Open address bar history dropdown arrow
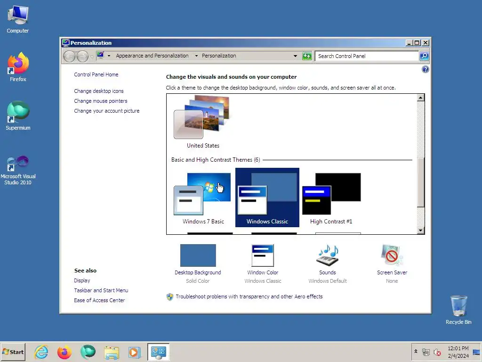The width and height of the screenshot is (482, 362). point(295,56)
